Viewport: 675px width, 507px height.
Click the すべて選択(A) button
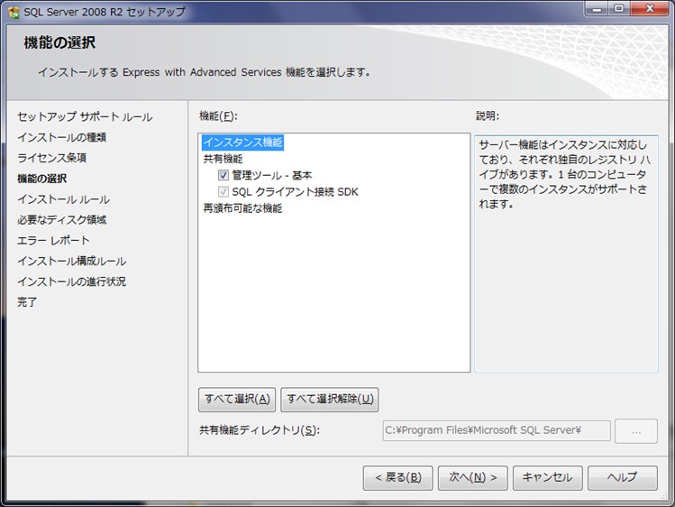237,400
